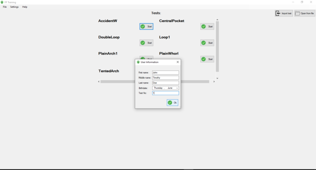Focus the Last name field
The image size is (316, 170).
(165, 83)
